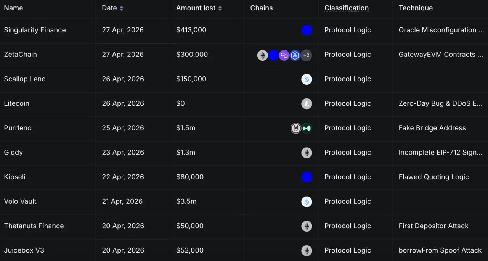Click the M chain icon for Purrlend
The height and width of the screenshot is (261, 488).
pos(296,128)
